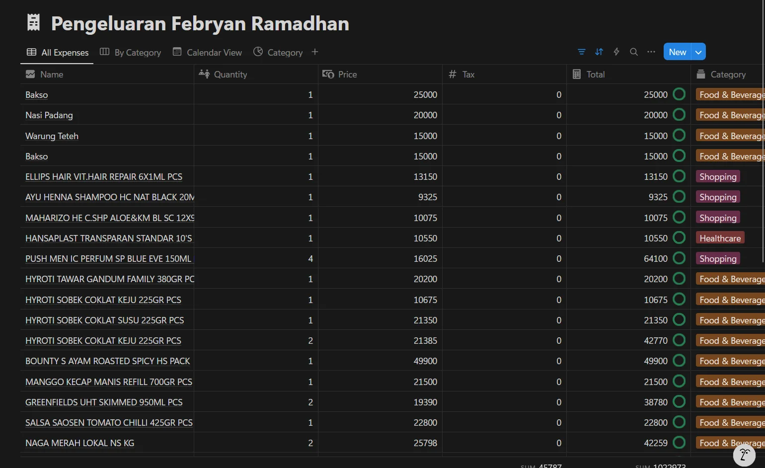Open database automations via the lightning icon
The width and height of the screenshot is (765, 468).
(616, 52)
